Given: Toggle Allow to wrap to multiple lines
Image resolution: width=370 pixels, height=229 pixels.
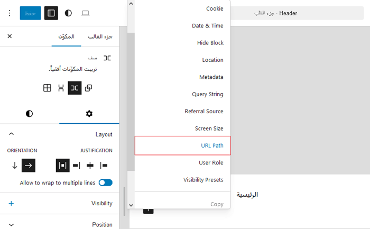Looking at the screenshot, I should (105, 183).
